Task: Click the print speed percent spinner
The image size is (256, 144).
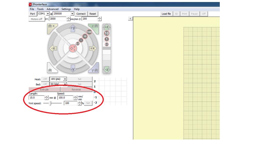Action: pyautogui.click(x=79, y=103)
